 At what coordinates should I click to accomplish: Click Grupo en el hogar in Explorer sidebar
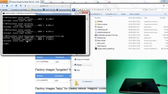pos(82,59)
